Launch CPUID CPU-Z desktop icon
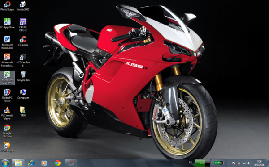Screen dimensions: 269x167 [x=23, y=25]
